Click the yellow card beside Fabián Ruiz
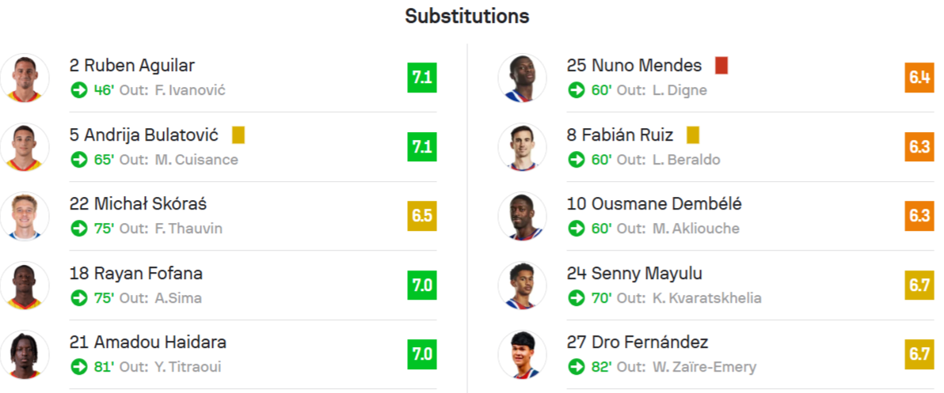Screen dimensions: 944x393 click(693, 135)
